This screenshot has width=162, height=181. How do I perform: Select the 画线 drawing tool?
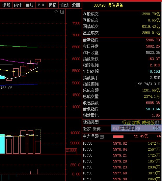(x=29, y=5)
